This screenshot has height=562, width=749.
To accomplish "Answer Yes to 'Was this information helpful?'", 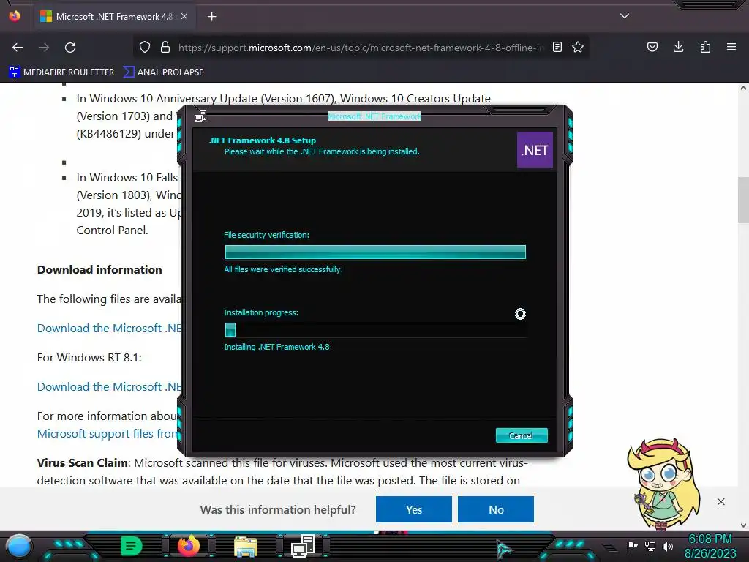I will (414, 509).
